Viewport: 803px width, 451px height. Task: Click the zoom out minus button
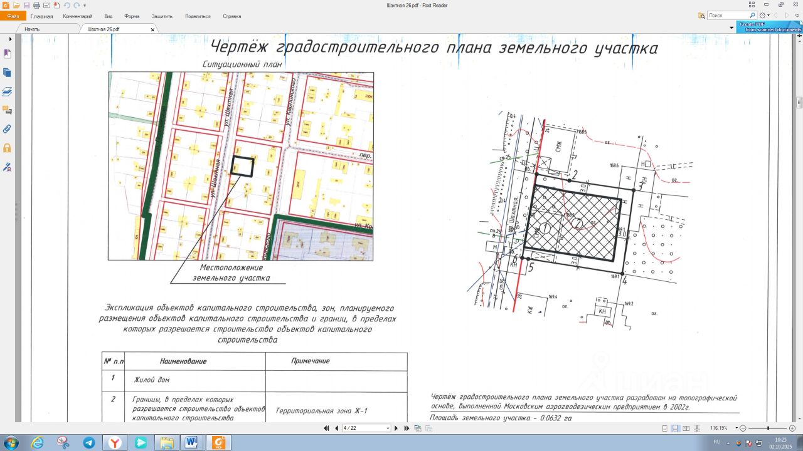(743, 428)
